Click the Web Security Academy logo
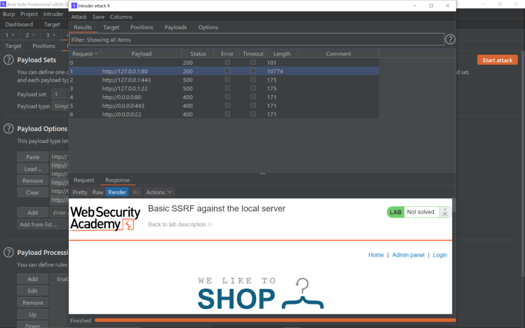525x328 pixels. pos(105,218)
